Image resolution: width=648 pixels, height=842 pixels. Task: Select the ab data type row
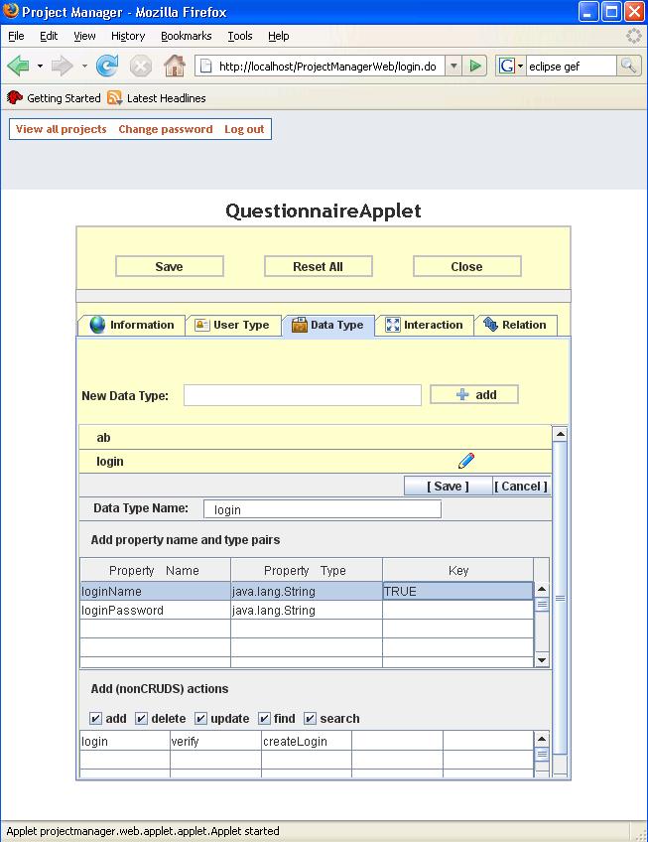316,438
